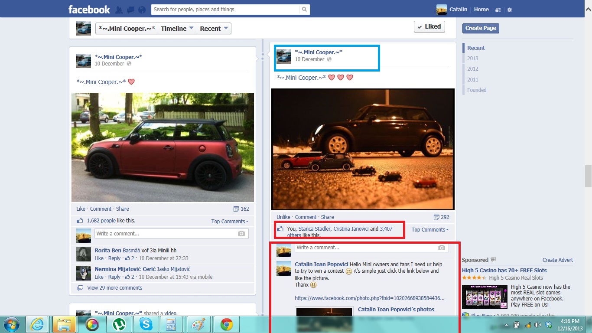Open friend requests icon in Facebook header

coord(119,10)
